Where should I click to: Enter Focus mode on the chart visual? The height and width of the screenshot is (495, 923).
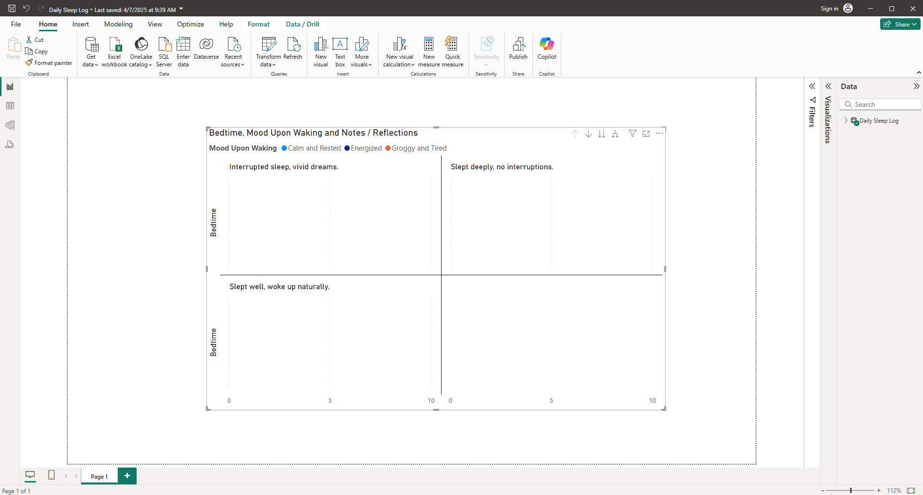(646, 134)
